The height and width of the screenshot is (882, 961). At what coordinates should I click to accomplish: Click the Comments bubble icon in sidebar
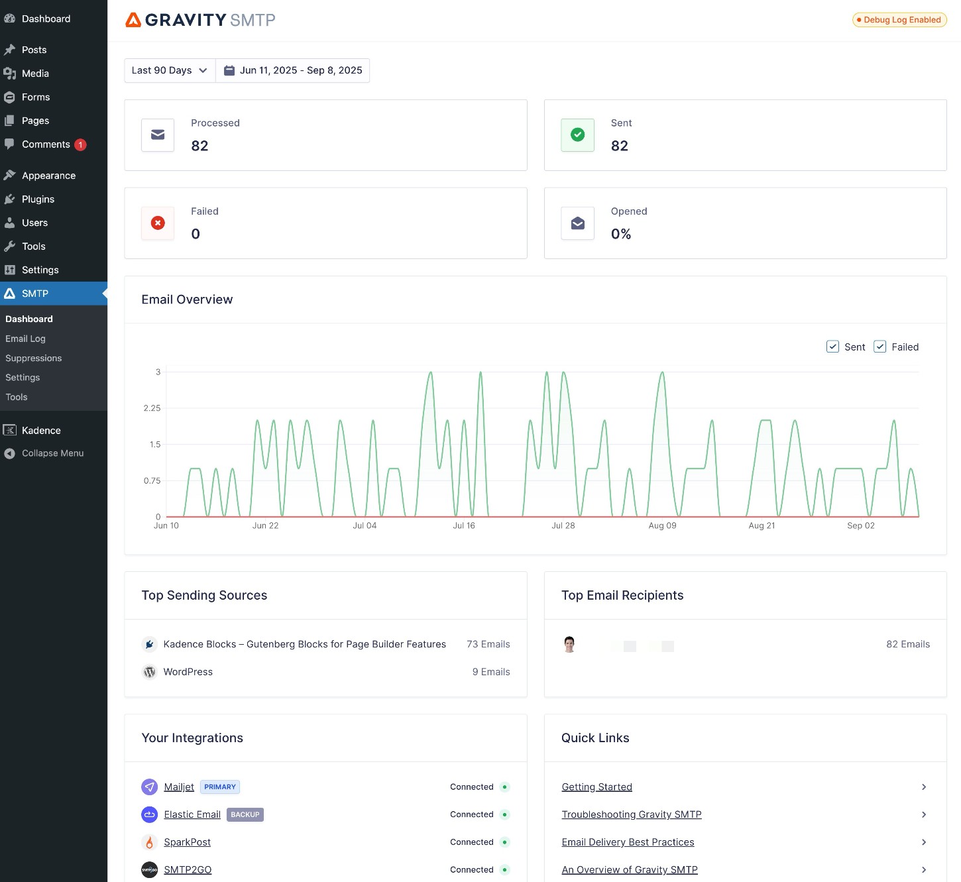point(9,144)
